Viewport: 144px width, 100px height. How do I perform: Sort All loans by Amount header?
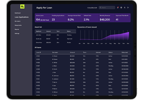[x=72, y=52]
